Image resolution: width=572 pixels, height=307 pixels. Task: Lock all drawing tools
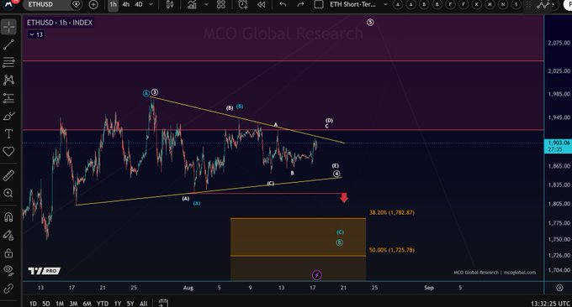tap(8, 252)
